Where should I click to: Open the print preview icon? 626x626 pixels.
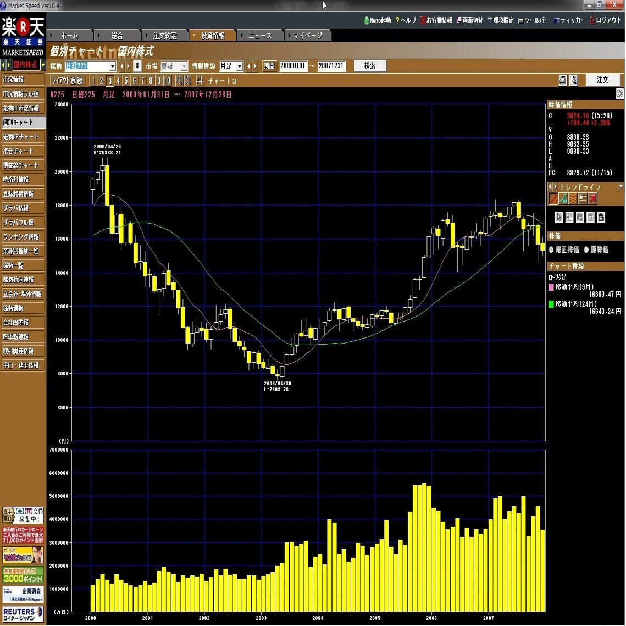(573, 81)
